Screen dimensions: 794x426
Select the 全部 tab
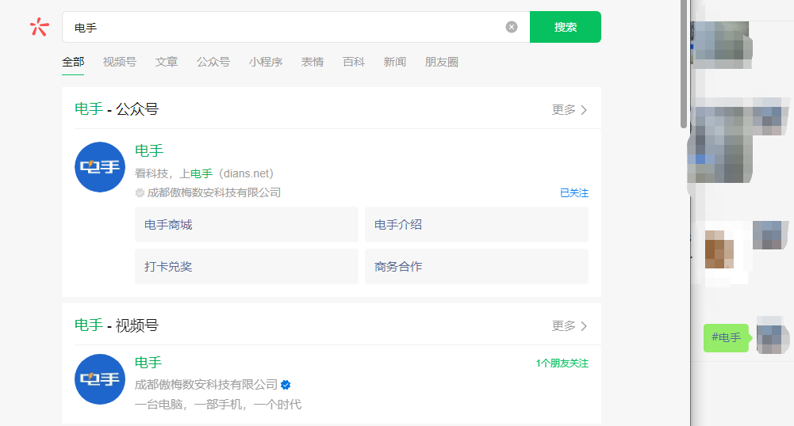(73, 62)
